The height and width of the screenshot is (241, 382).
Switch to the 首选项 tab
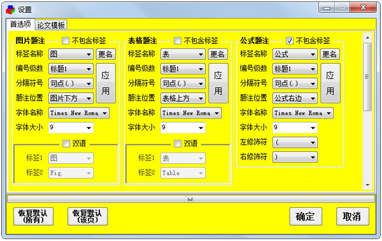click(20, 24)
